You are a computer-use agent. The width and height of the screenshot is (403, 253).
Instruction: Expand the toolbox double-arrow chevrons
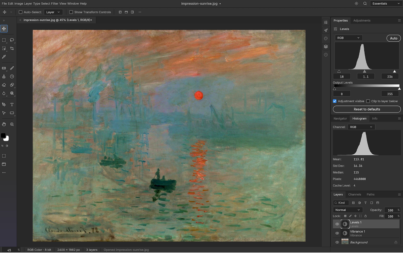tap(4, 20)
